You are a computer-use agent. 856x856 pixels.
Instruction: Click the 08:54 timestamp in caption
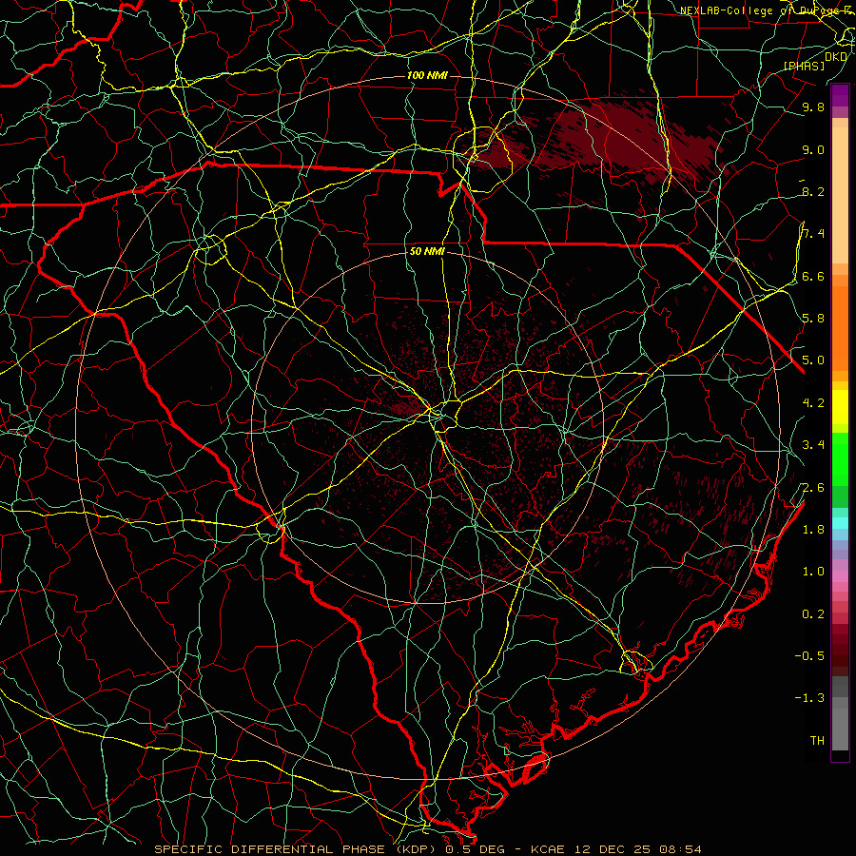point(680,849)
